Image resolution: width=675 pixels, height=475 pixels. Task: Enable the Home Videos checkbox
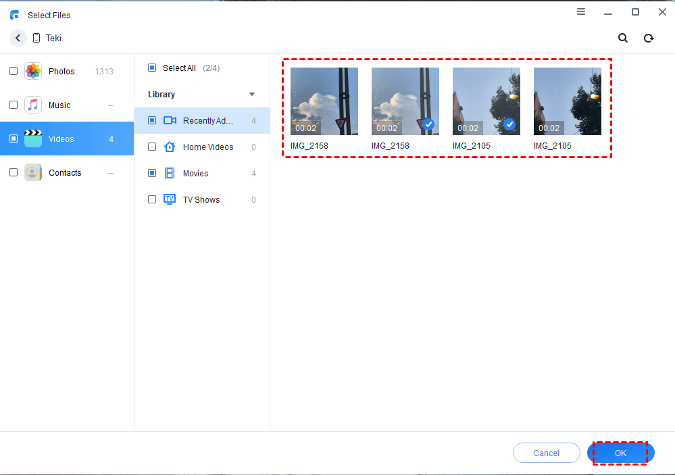tap(152, 147)
